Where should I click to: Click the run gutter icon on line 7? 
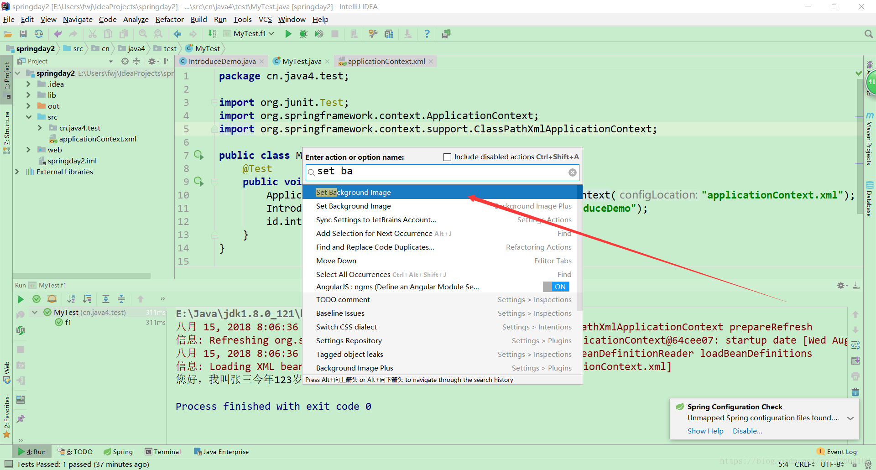tap(199, 155)
